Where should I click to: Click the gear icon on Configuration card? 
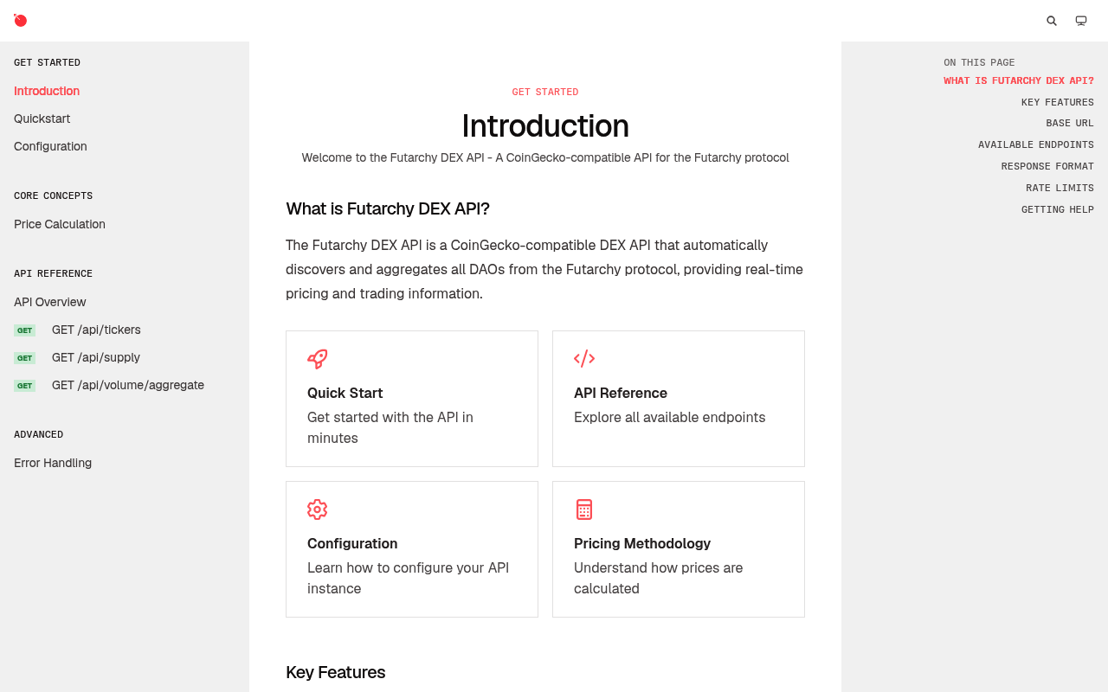pos(318,509)
